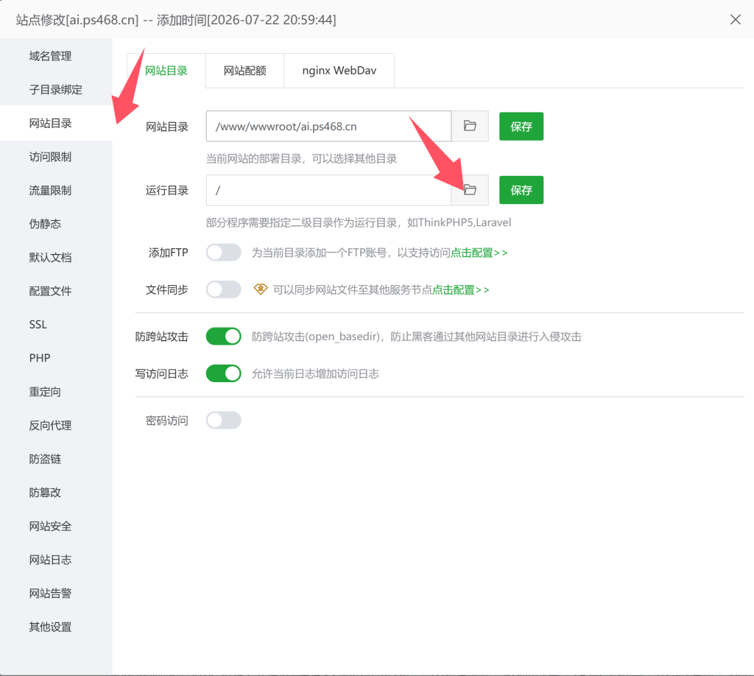Open 子目录绑定 in the sidebar

56,89
